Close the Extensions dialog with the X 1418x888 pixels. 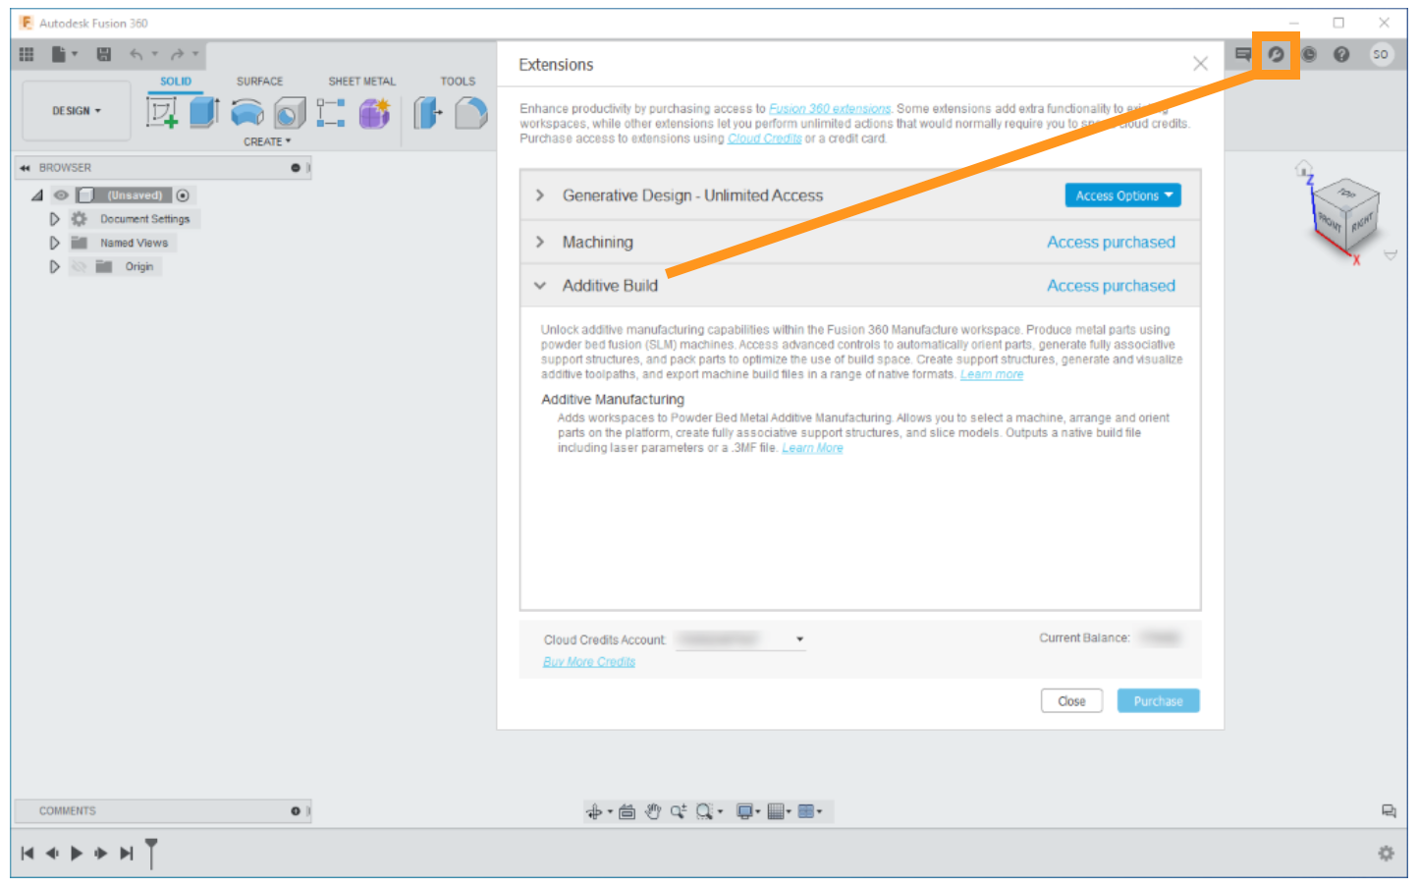(1200, 64)
